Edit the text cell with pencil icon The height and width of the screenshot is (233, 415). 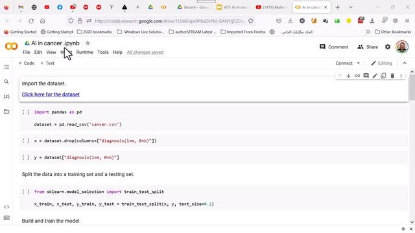point(375,76)
